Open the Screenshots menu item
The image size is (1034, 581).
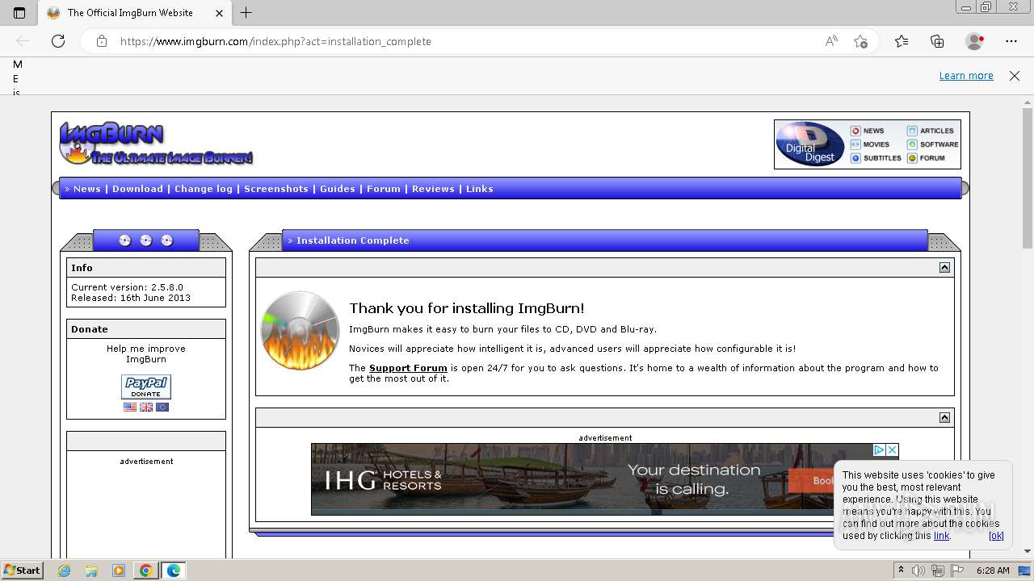click(x=276, y=189)
